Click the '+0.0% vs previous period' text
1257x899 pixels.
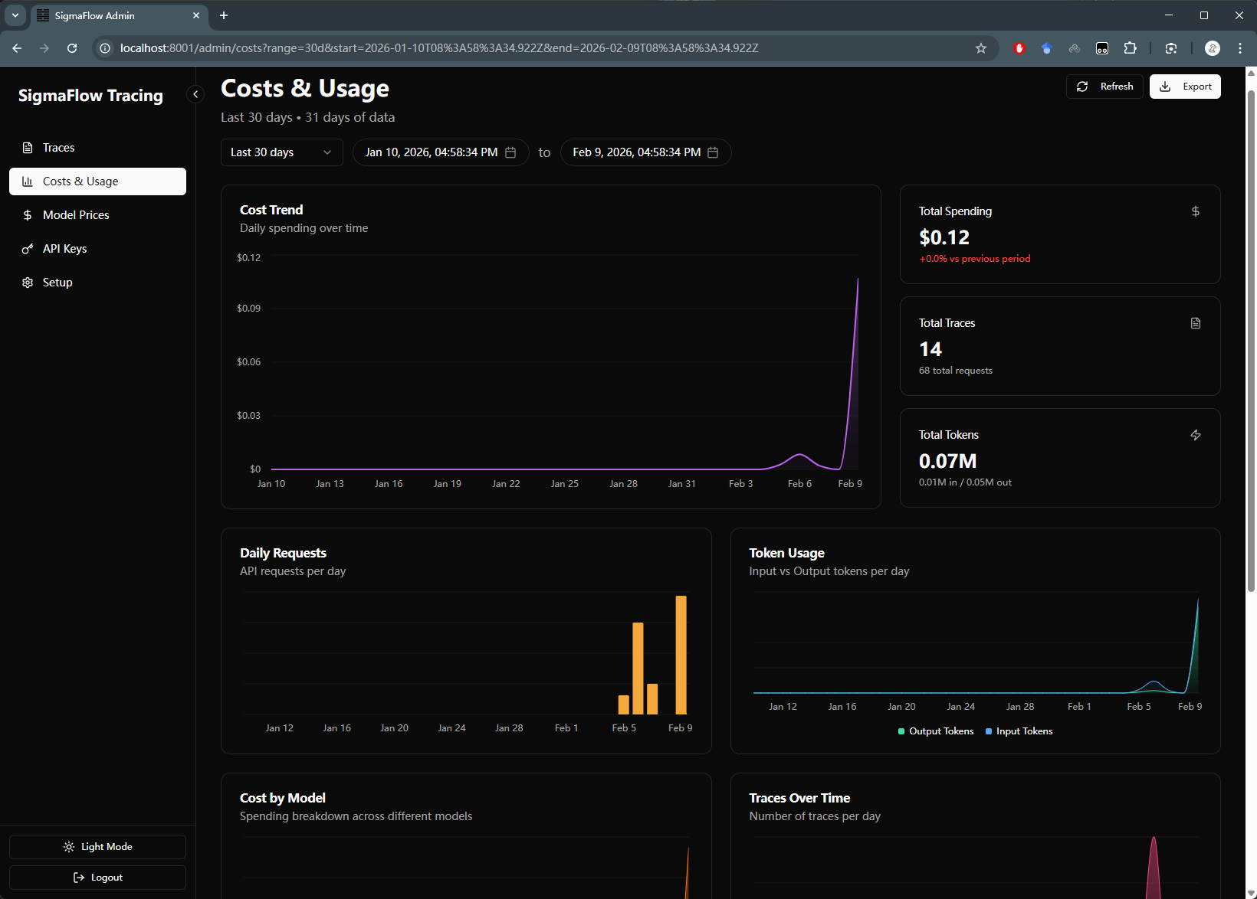tap(975, 259)
